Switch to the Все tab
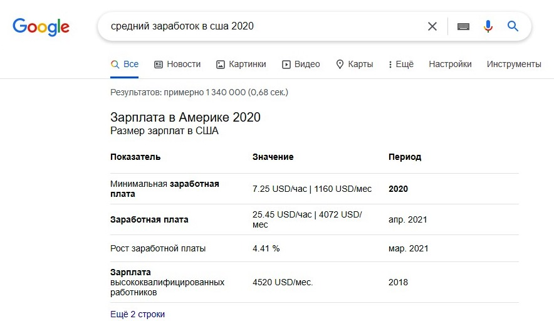 click(x=125, y=64)
